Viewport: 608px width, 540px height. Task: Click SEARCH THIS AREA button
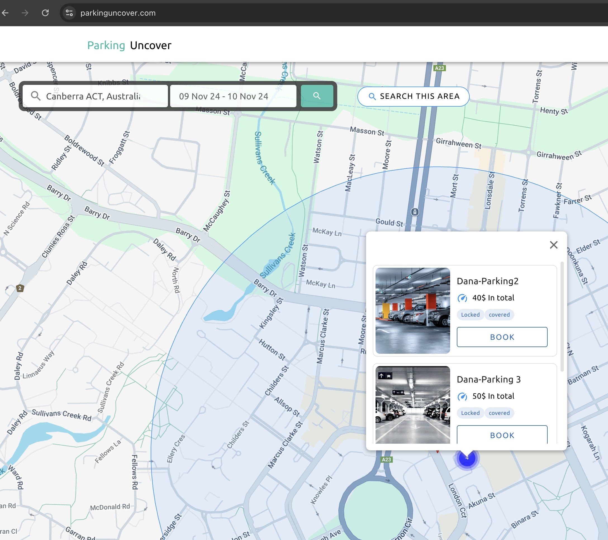(x=413, y=96)
